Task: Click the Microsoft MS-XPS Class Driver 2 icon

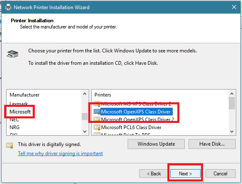Action: click(97, 104)
